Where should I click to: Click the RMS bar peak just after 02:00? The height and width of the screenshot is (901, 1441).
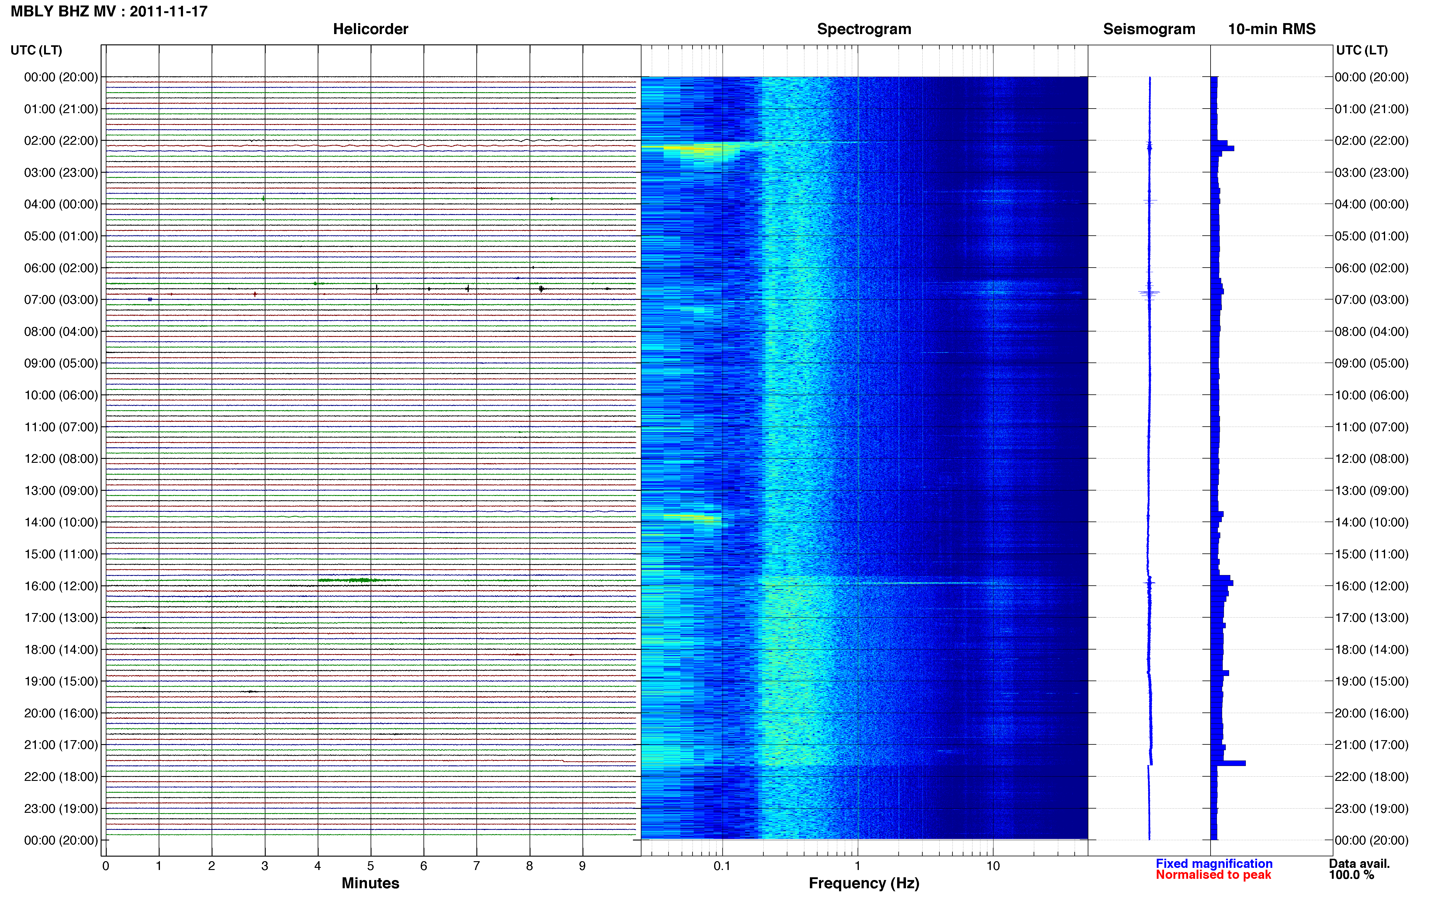(x=1222, y=148)
